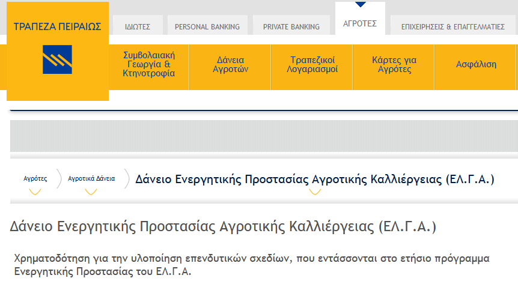Navigate to Αγρότες breadcrumb link
The image size is (518, 299).
click(35, 179)
